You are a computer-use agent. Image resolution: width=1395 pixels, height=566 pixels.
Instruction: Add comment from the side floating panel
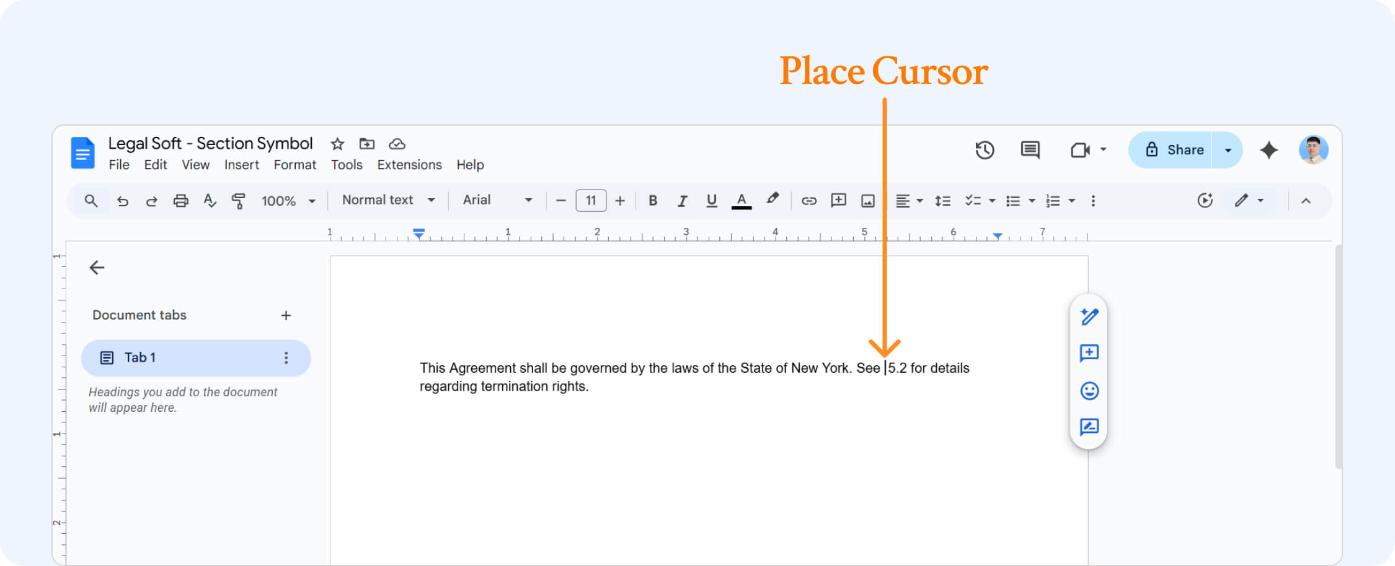(x=1089, y=354)
